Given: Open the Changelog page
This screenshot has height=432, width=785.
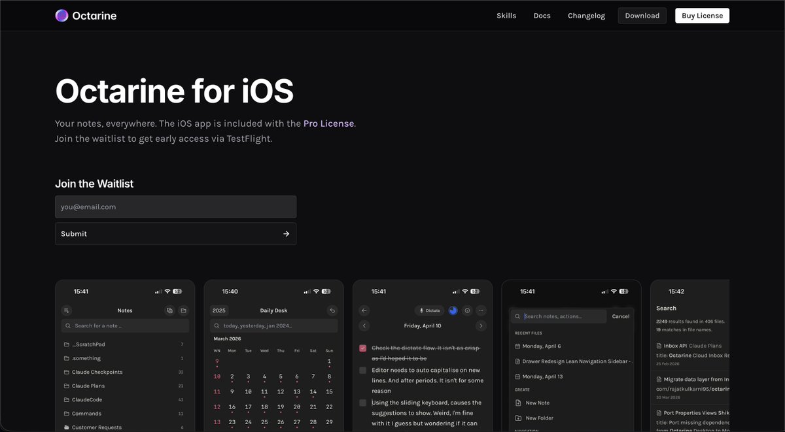Looking at the screenshot, I should (586, 16).
